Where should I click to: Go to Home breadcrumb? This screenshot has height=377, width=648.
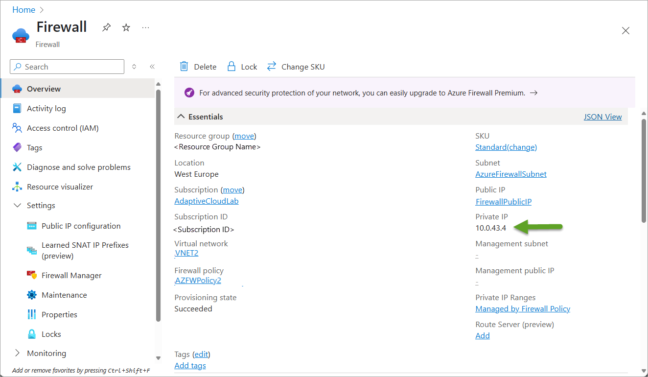(x=23, y=10)
